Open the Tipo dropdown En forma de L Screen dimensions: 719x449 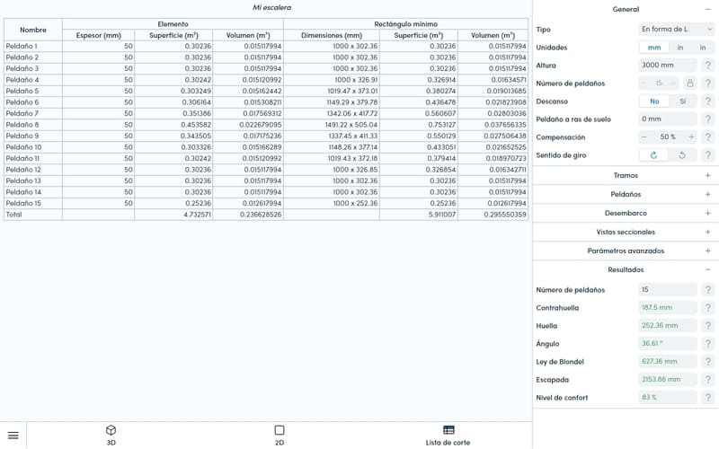676,30
